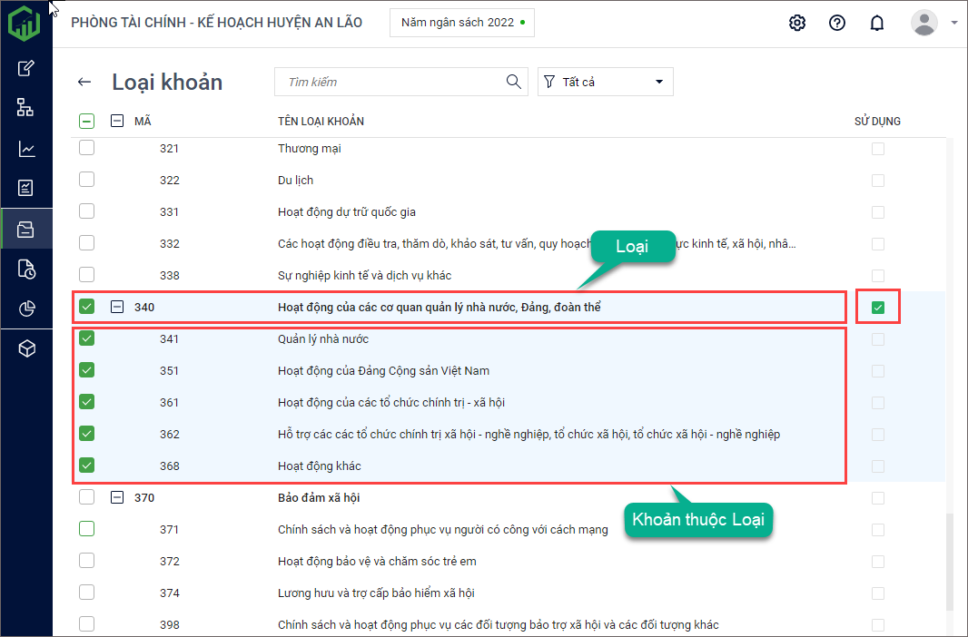Screen dimensions: 968x637
Task: Open the line chart sidebar icon
Action: (x=26, y=149)
